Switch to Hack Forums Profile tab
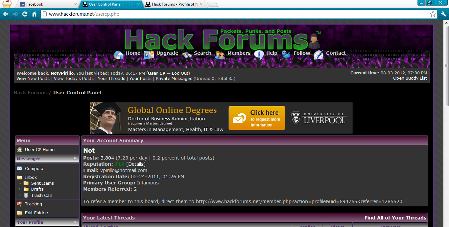The image size is (449, 227). 174,4
